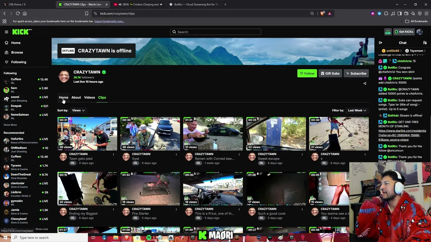Open the Windows Start menu
The image size is (431, 242).
[x=5, y=238]
